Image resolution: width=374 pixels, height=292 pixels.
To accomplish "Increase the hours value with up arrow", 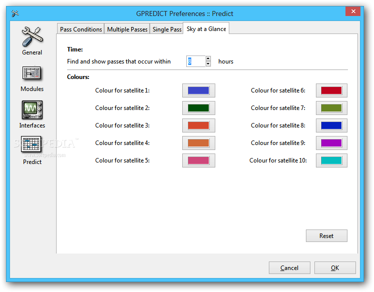I will coord(208,58).
